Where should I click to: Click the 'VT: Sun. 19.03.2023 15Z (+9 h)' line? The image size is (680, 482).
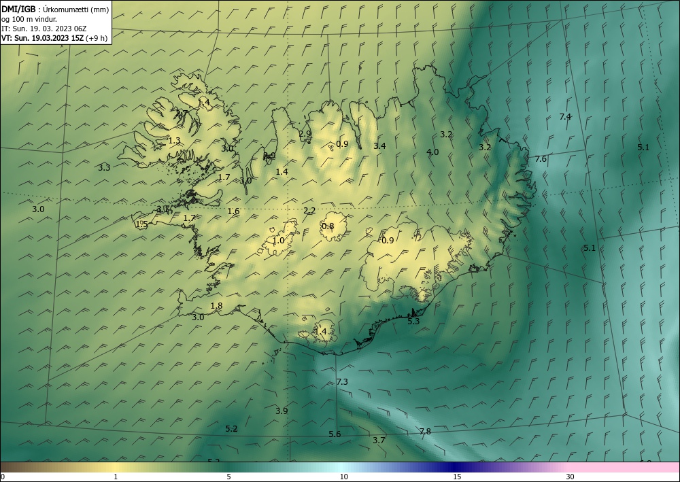click(x=54, y=37)
